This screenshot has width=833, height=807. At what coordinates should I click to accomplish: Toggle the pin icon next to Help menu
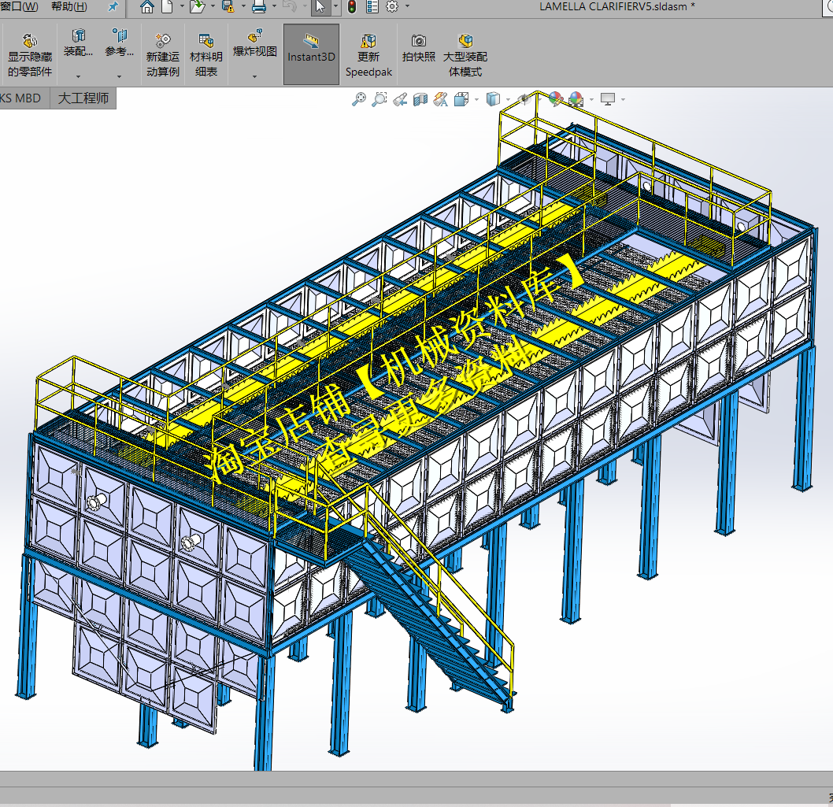113,7
